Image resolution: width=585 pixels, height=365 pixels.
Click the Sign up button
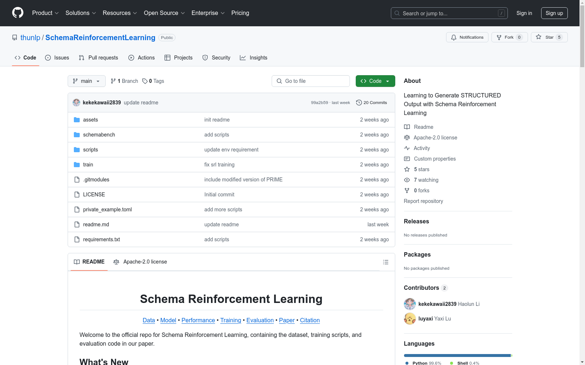[554, 13]
